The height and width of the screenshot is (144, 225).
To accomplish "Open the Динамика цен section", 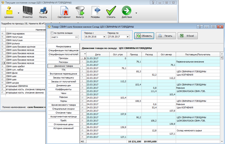I will coord(63,85).
